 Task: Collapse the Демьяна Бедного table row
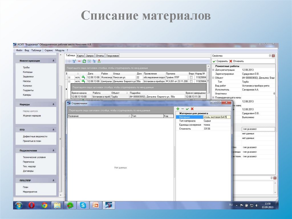coord(69,81)
